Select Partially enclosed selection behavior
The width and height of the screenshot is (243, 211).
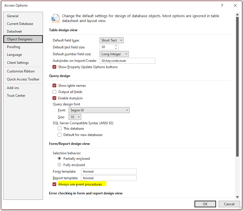[59, 159]
